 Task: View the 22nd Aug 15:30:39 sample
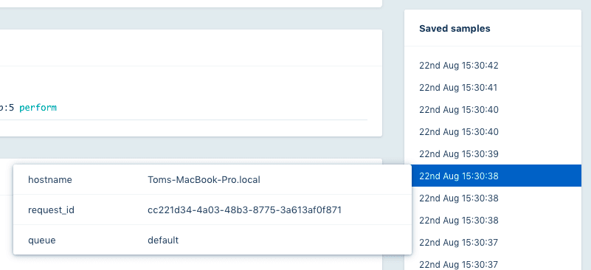(x=493, y=154)
